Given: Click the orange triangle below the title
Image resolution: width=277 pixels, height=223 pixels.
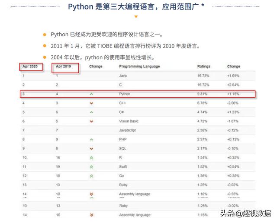Looking at the screenshot, I should (136, 17).
